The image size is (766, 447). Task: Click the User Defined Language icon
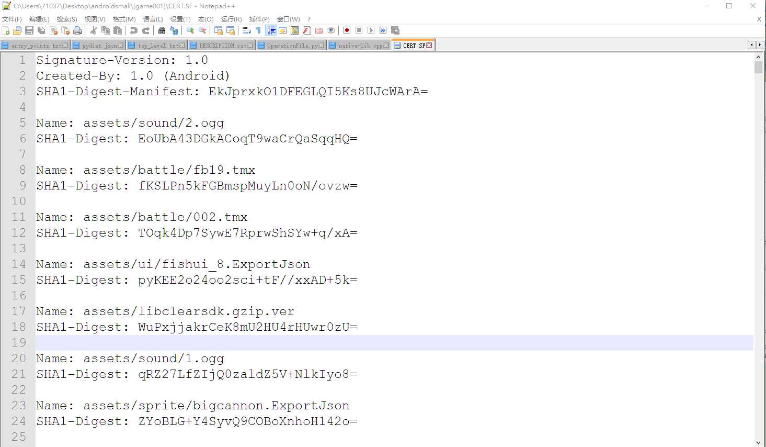tap(283, 30)
